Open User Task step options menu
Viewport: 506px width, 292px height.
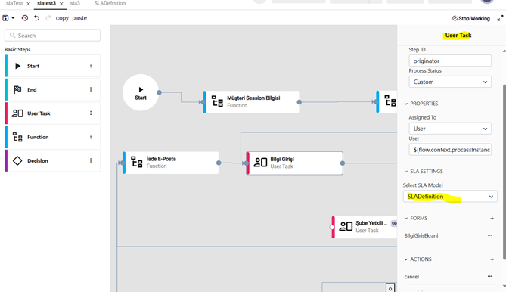tap(91, 113)
